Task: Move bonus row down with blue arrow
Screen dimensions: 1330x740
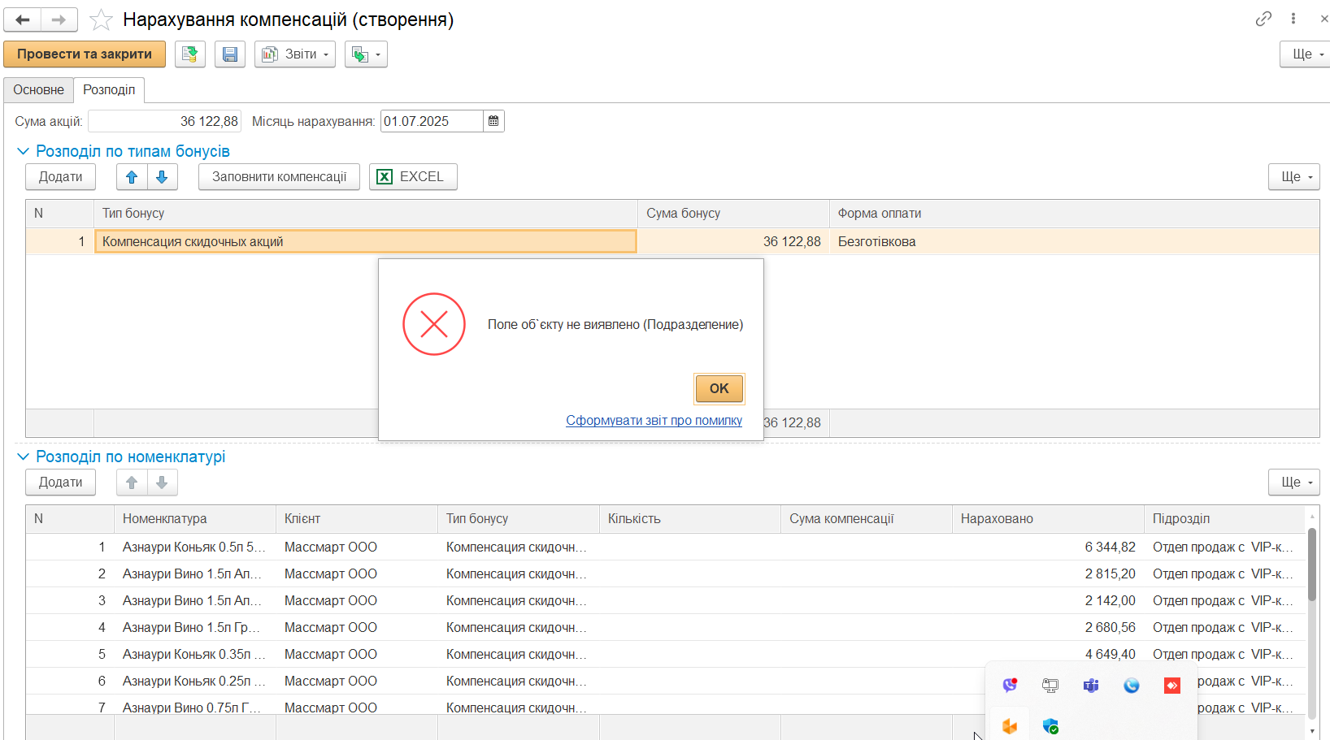Action: [x=162, y=177]
